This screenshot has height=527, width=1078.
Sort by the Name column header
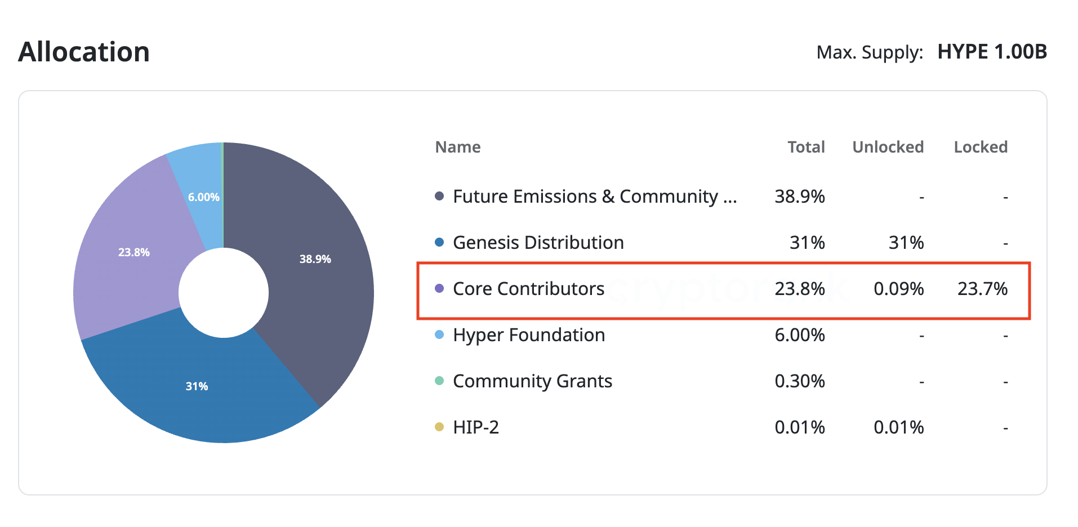coord(457,147)
